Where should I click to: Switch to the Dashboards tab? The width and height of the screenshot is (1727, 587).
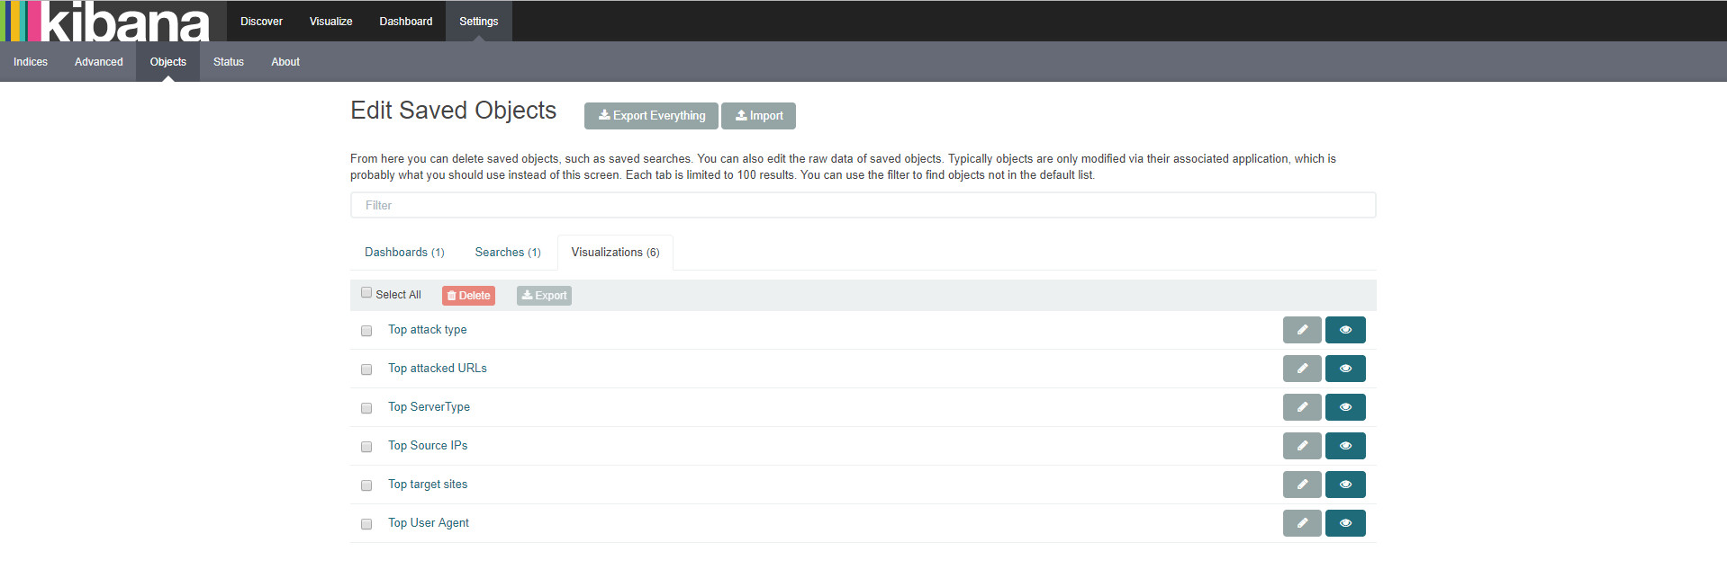[404, 253]
